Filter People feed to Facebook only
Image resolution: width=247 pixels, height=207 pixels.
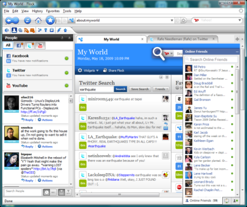point(19,45)
